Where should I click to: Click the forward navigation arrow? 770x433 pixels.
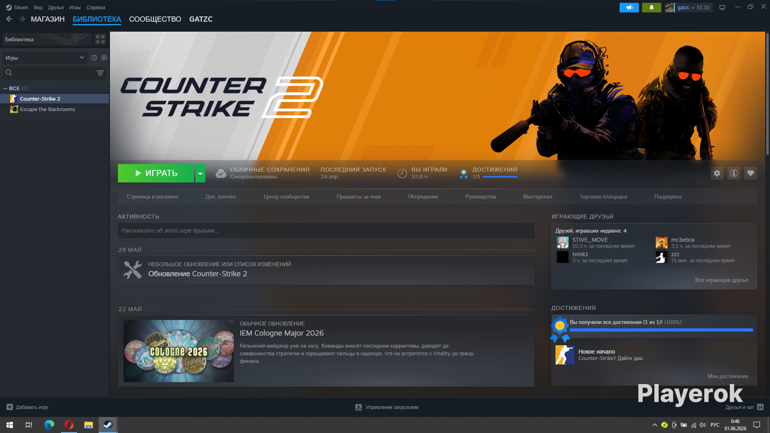pos(22,19)
